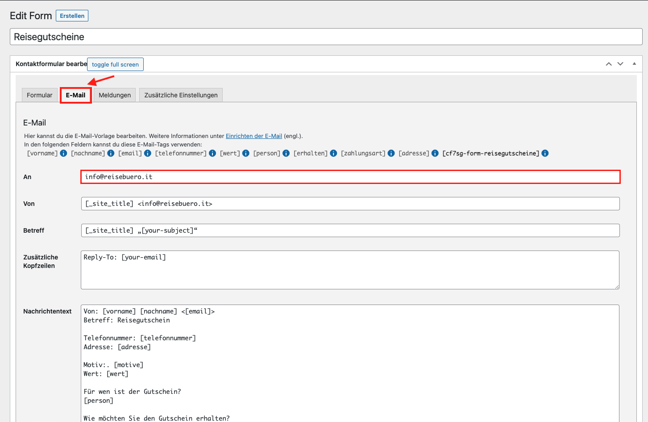This screenshot has width=648, height=422.
Task: Click info icon next to [vorname] tag
Action: (x=63, y=153)
